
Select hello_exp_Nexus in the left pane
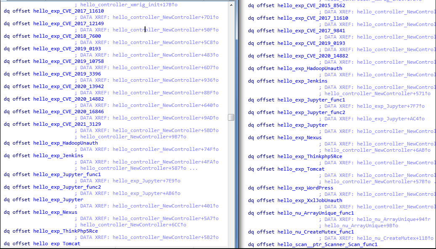coord(55,212)
